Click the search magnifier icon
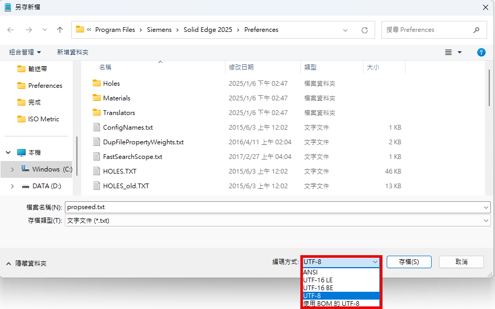 pyautogui.click(x=476, y=30)
